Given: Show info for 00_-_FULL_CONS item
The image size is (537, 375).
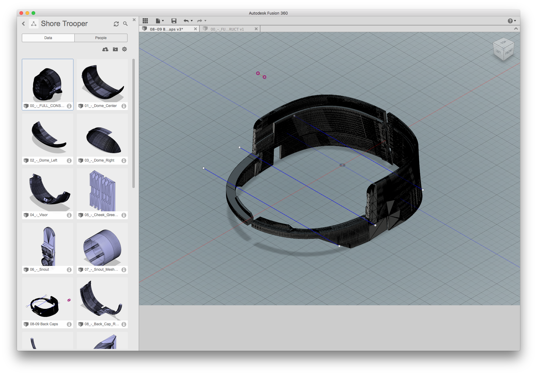Looking at the screenshot, I should (69, 106).
